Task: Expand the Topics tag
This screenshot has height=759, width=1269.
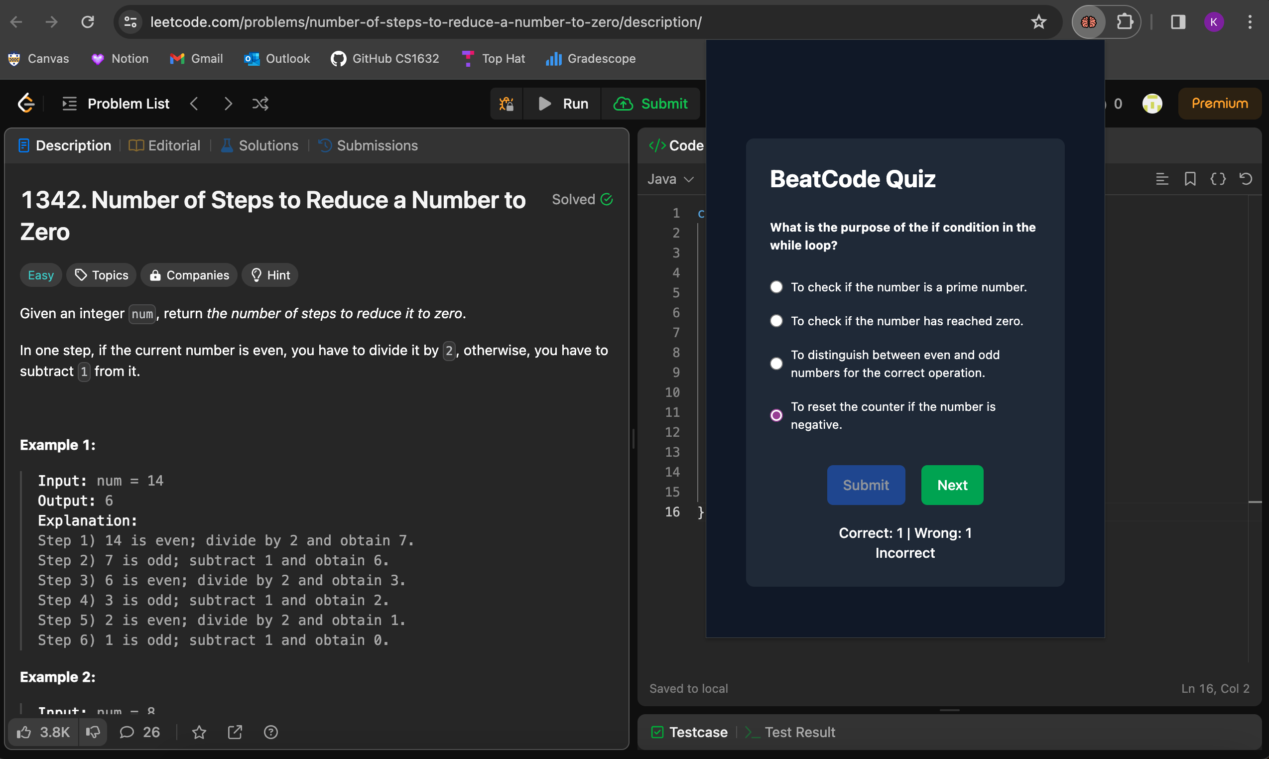Action: click(x=101, y=275)
